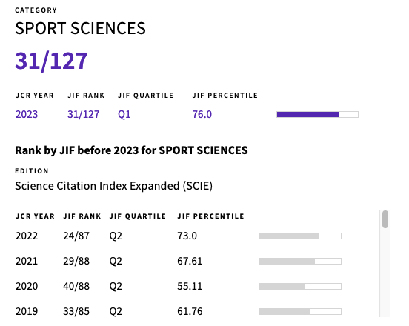Viewport: 409px width, 326px height.
Task: Click the SPORT SCIENCES category title
Action: tap(80, 28)
